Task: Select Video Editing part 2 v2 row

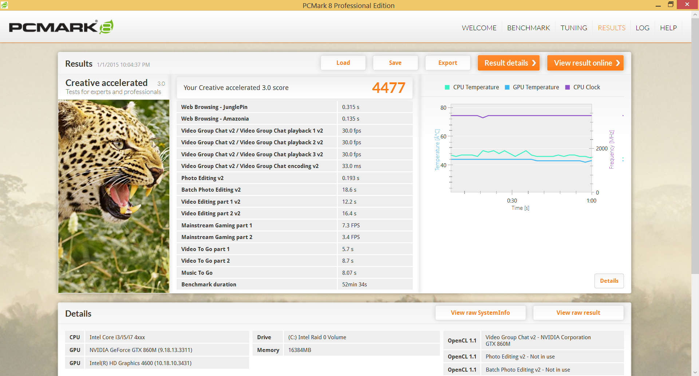Action: 295,213
